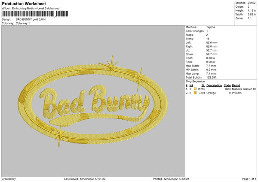Click Zoom value 1:1
The width and height of the screenshot is (258, 182).
(249, 18)
